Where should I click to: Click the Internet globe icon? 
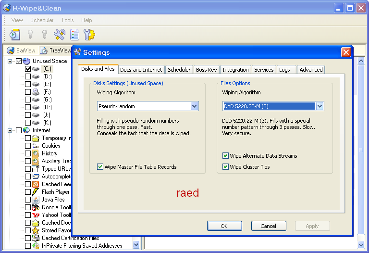pos(26,130)
